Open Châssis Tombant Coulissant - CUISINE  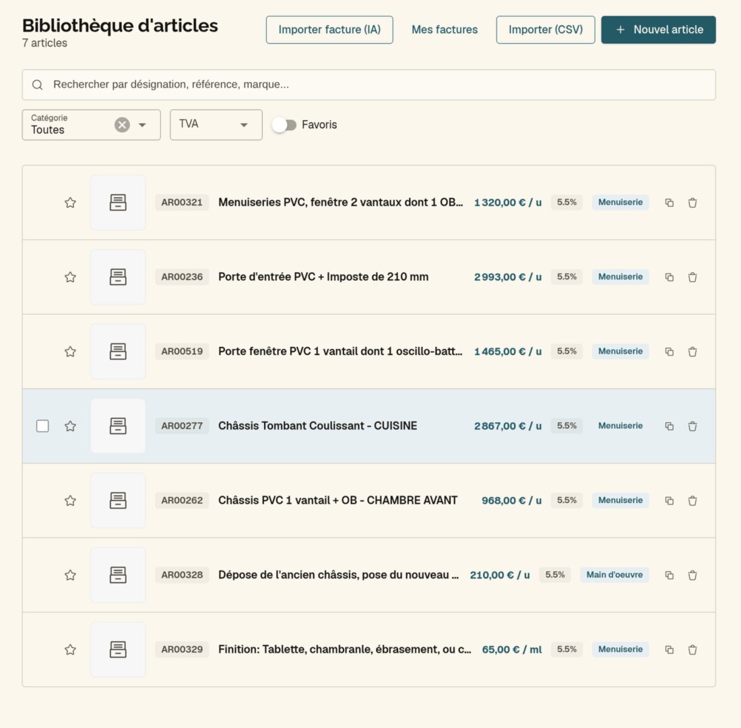(x=317, y=426)
